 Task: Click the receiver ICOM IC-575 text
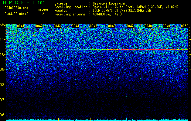(122, 11)
